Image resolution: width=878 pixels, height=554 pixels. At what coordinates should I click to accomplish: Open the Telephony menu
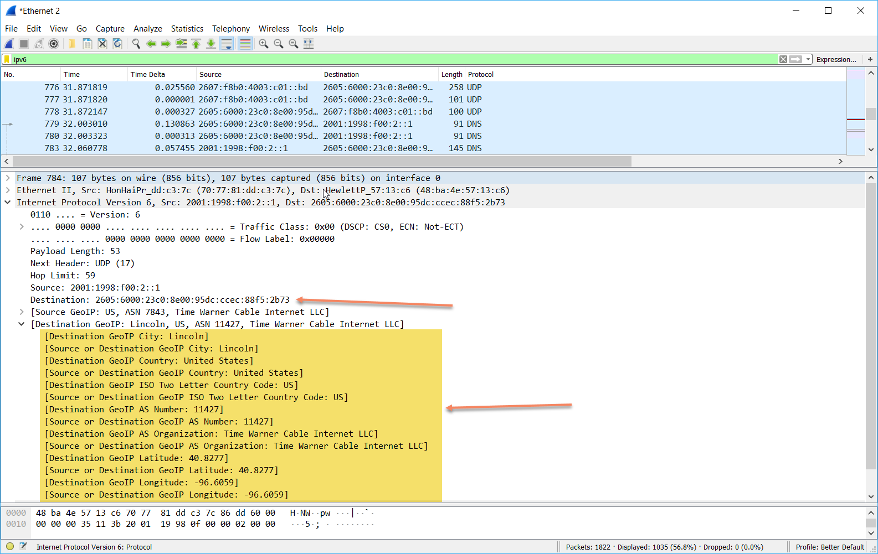230,29
